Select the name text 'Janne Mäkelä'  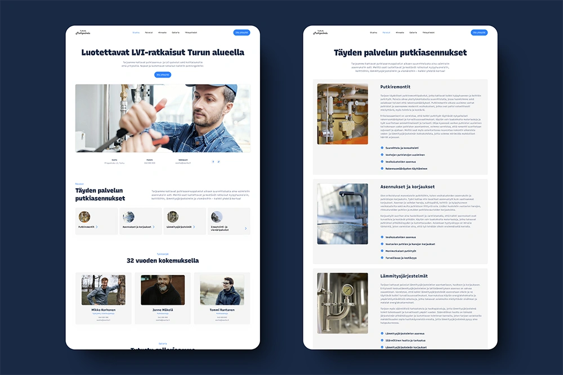pyautogui.click(x=163, y=310)
